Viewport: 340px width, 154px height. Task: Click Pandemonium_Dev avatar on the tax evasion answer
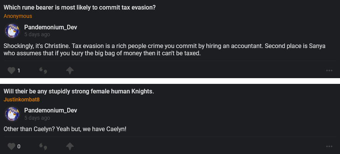pos(12,31)
